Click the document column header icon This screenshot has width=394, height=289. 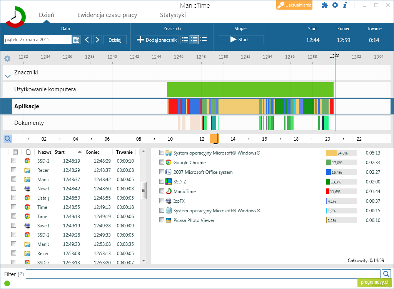pos(28,152)
